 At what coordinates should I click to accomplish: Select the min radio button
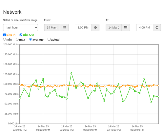[x=5, y=39]
